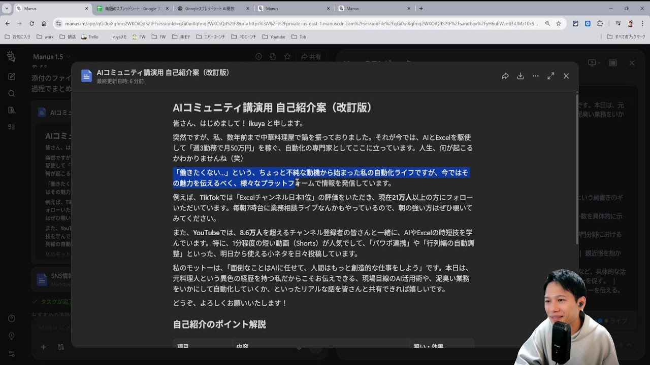Open the library icon in sidebar
Screen dimensions: 650x365
[12, 110]
